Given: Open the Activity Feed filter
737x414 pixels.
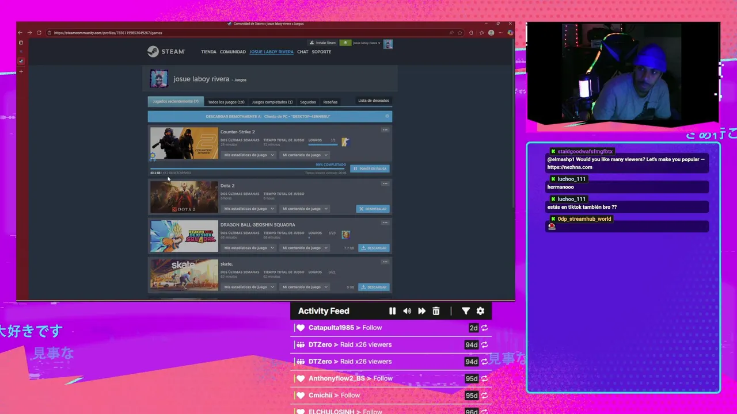Looking at the screenshot, I should point(466,311).
